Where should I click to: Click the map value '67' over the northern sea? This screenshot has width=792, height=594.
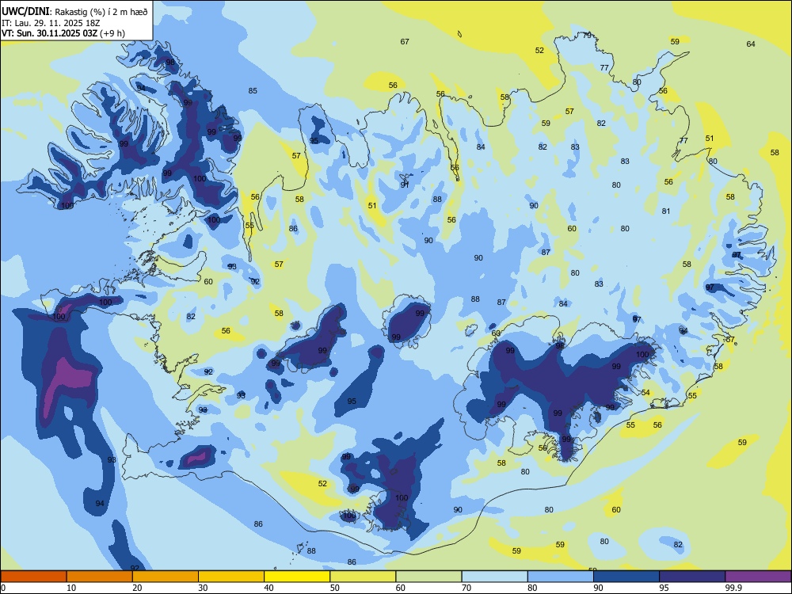[x=405, y=42]
